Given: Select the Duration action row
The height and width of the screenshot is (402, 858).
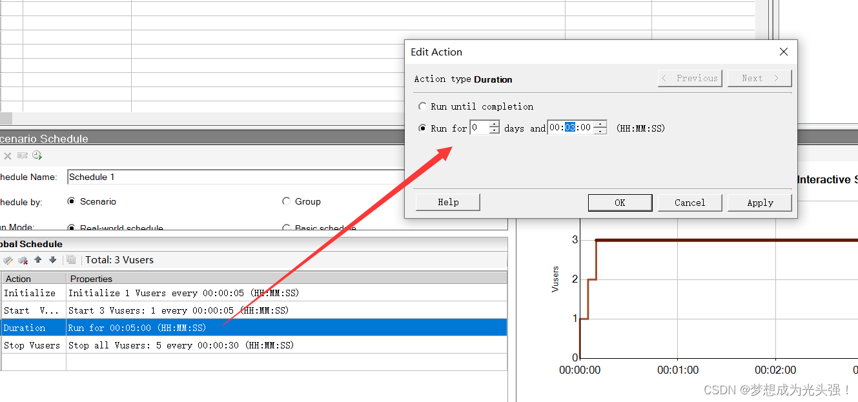Looking at the screenshot, I should click(254, 328).
